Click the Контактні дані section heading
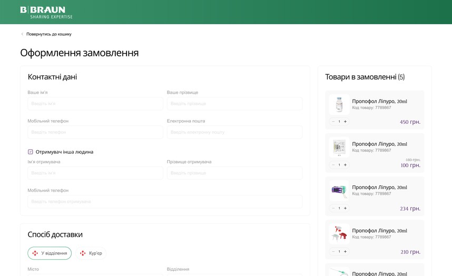Viewport: 452px width, 276px height. point(52,77)
